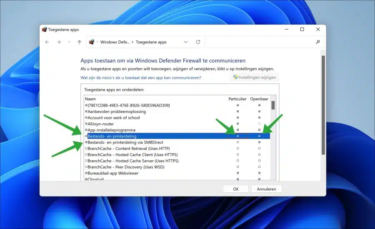Select the Aanbevolen probleemoplossing row
The height and width of the screenshot is (229, 375).
pyautogui.click(x=177, y=112)
